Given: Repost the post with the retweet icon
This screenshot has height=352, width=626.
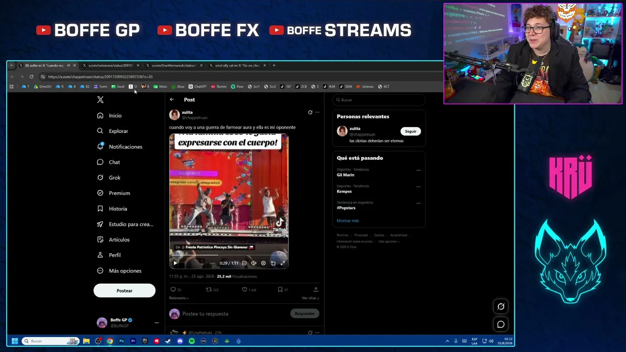Looking at the screenshot, I should 209,289.
